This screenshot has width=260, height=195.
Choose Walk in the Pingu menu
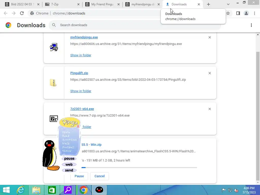[x=66, y=143]
